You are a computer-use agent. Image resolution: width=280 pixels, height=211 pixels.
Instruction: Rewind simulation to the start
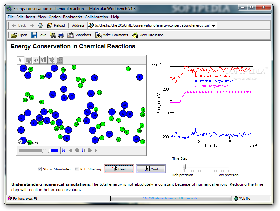tap(64, 151)
